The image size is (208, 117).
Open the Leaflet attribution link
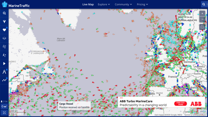203,111
